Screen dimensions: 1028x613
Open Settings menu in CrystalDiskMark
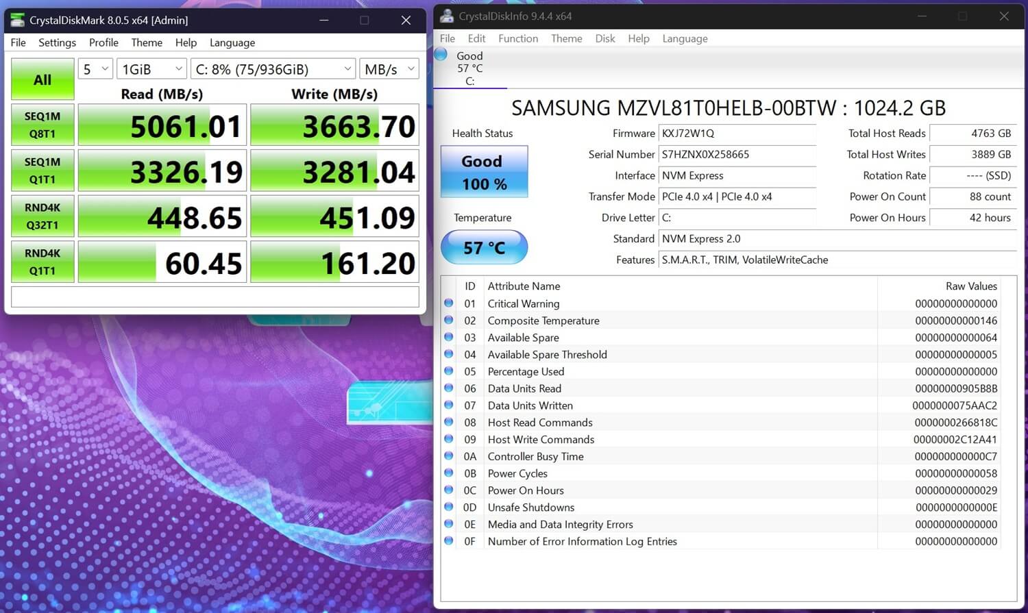tap(57, 42)
